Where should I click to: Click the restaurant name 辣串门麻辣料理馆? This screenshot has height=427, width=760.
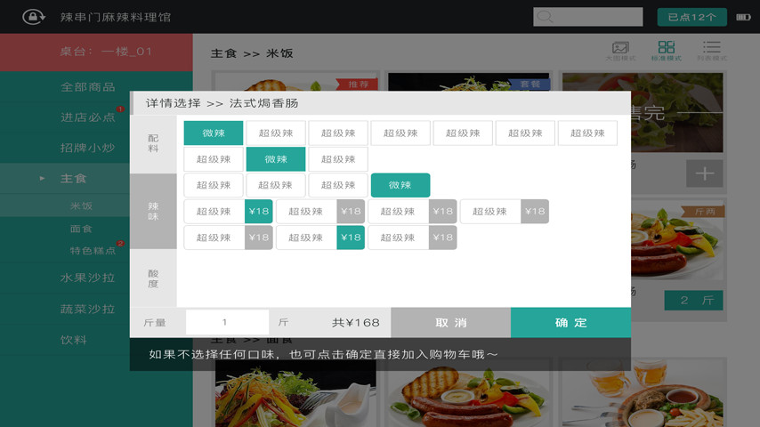click(x=116, y=17)
